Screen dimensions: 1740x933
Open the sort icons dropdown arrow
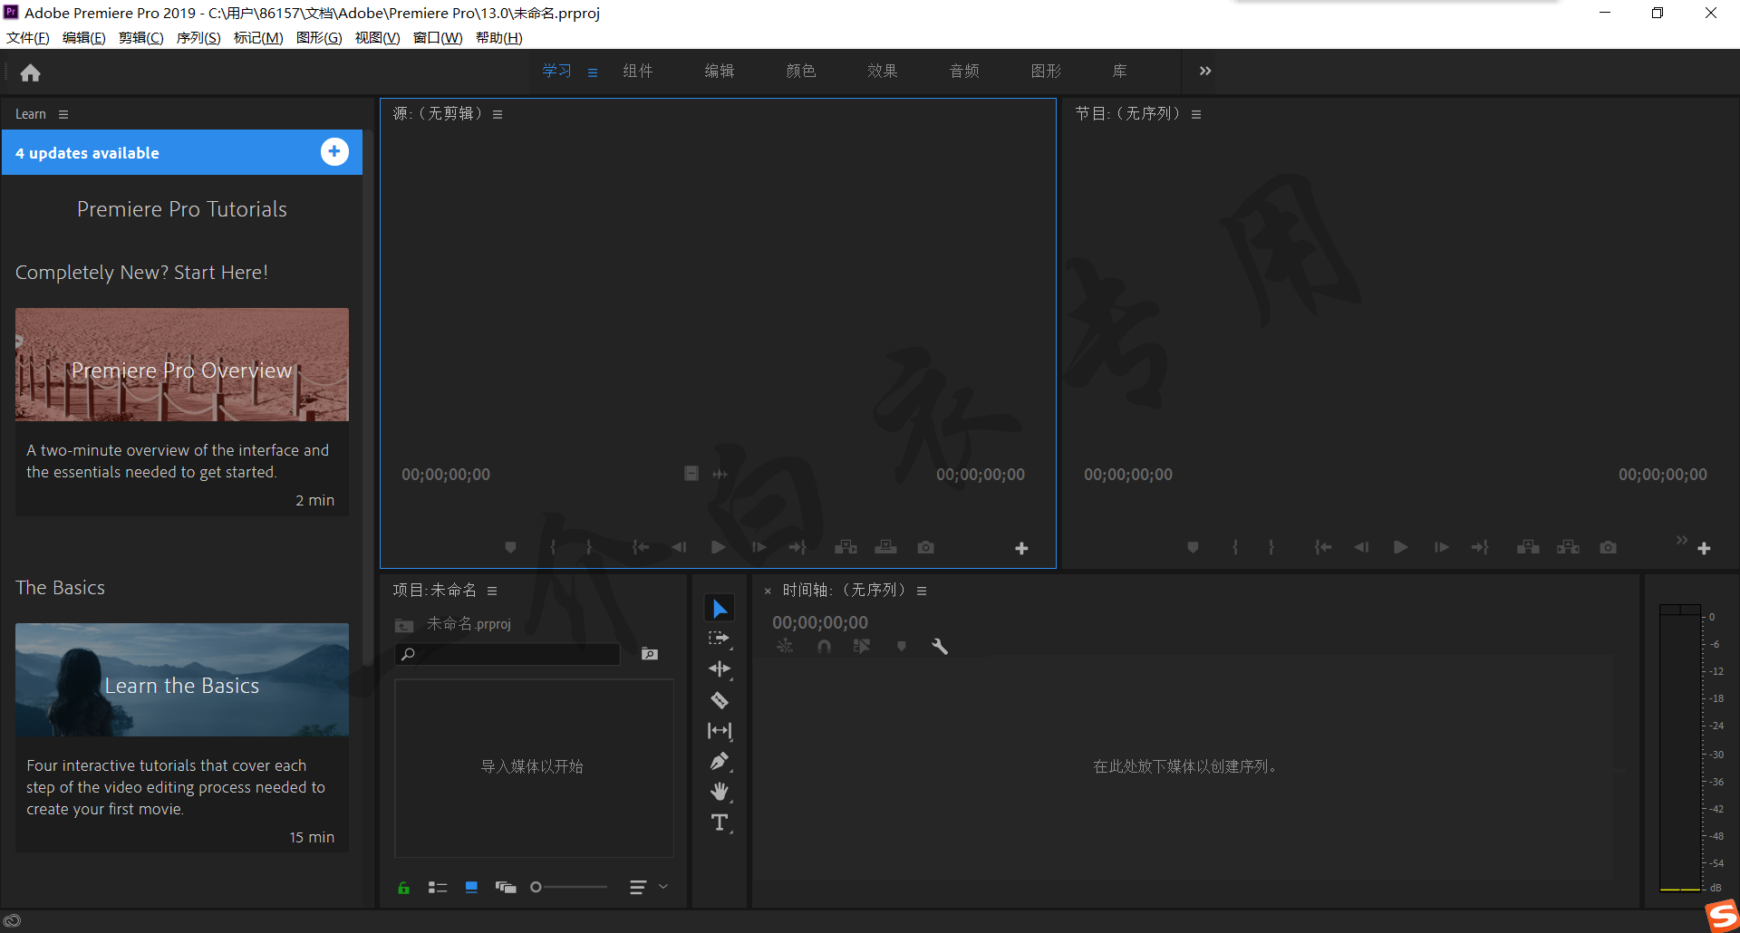pos(663,887)
